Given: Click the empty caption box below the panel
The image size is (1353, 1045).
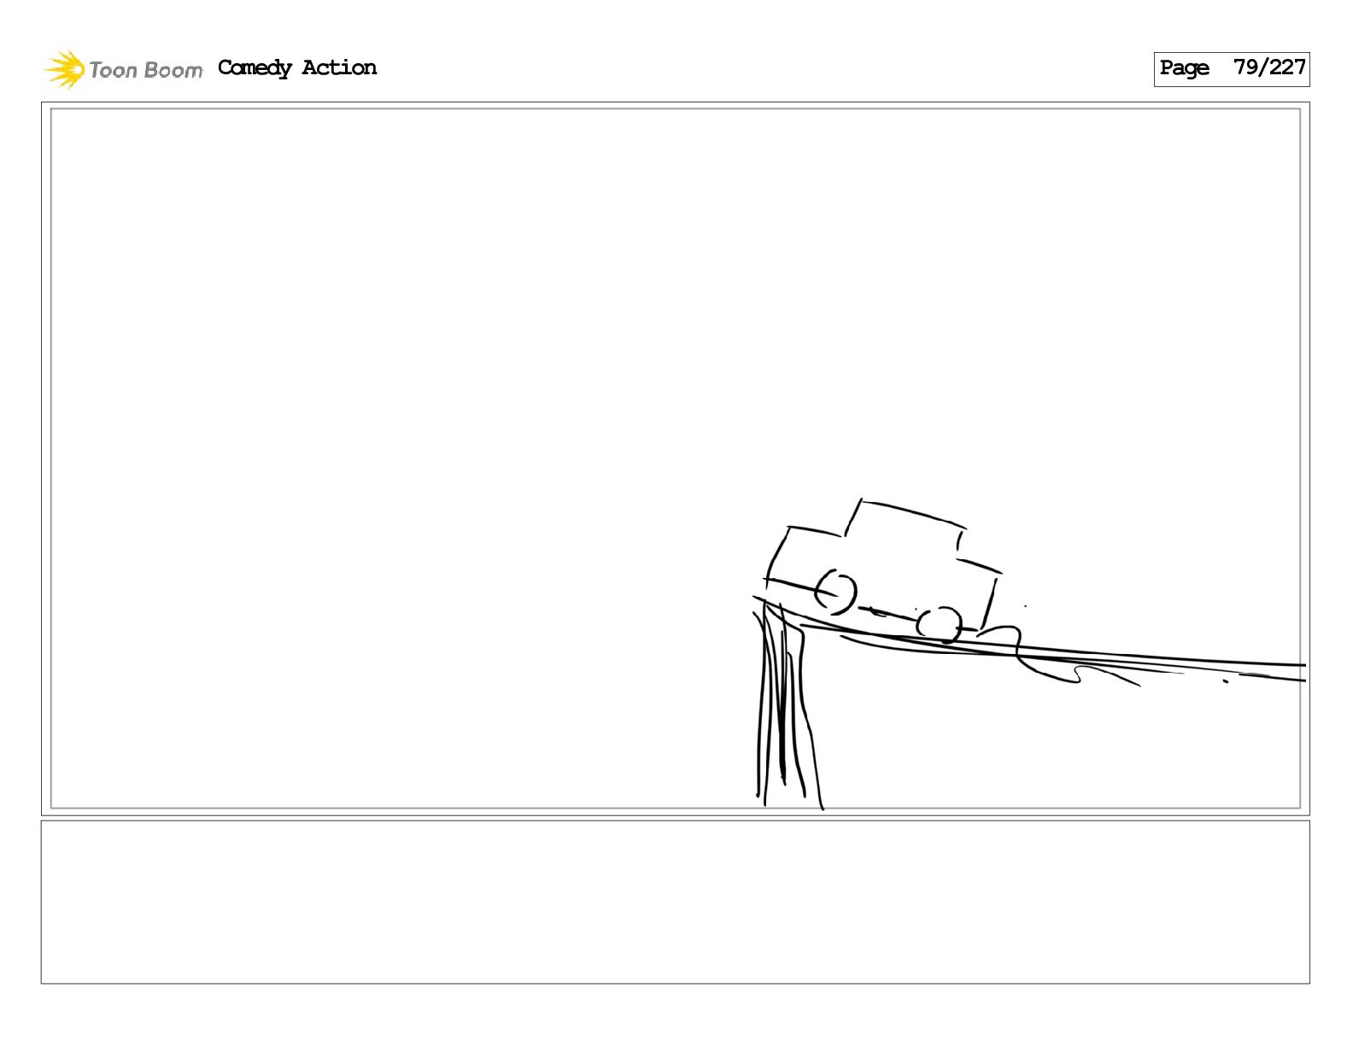Looking at the screenshot, I should click(675, 902).
